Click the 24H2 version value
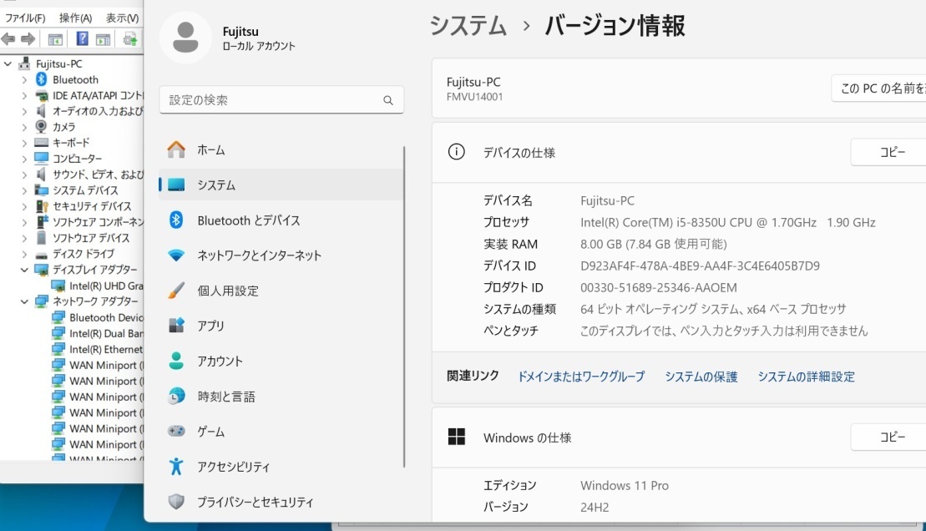This screenshot has height=531, width=926. 595,507
